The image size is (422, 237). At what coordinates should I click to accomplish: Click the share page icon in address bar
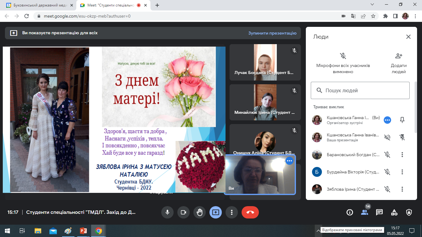coord(363,16)
